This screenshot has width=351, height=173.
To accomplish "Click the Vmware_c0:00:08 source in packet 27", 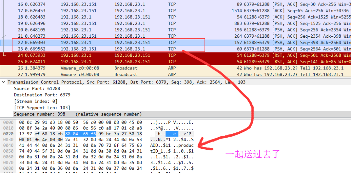I will coord(80,74).
